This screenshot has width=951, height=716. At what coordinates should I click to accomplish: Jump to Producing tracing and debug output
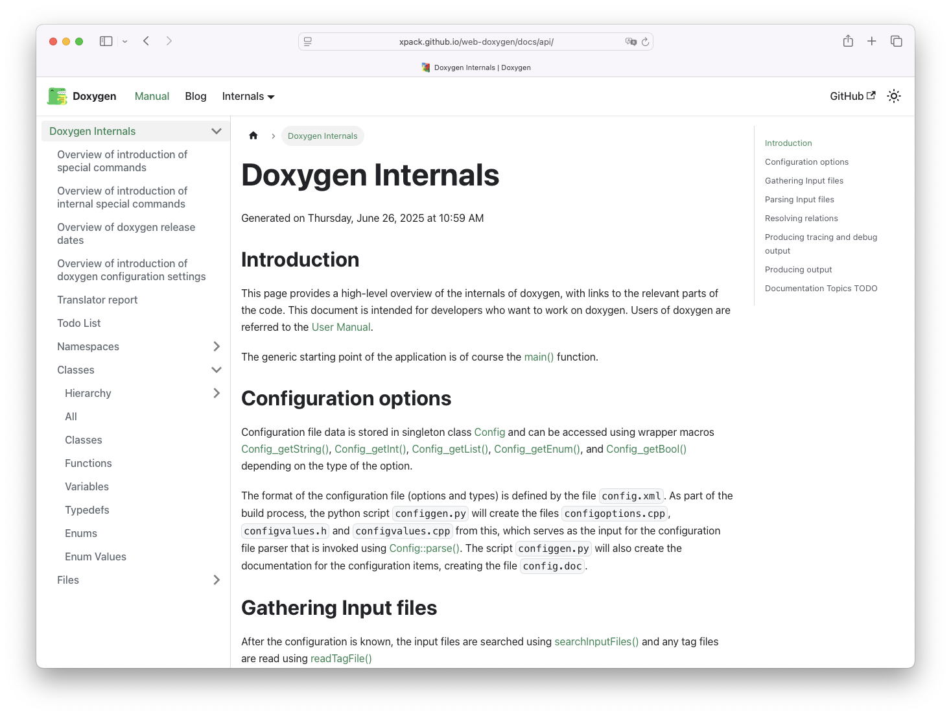coord(821,244)
